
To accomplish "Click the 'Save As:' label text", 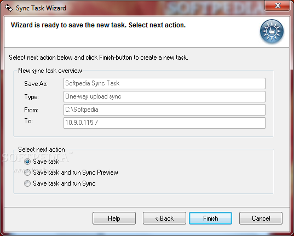I will point(36,84).
